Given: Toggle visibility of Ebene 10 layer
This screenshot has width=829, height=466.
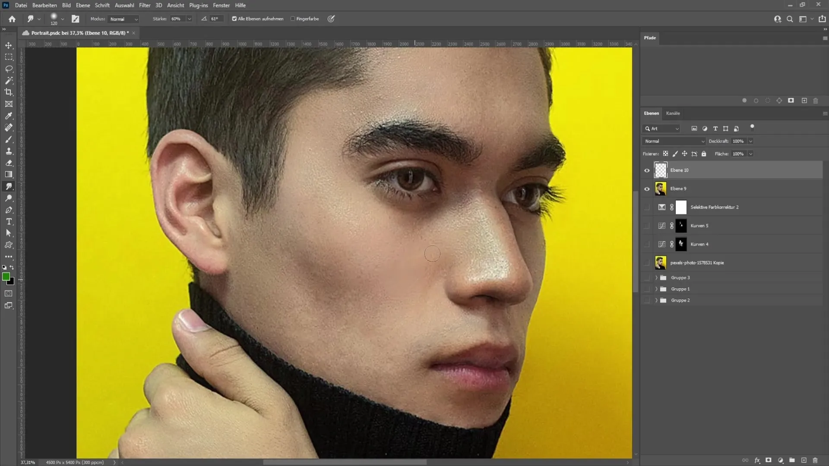Looking at the screenshot, I should pos(647,170).
